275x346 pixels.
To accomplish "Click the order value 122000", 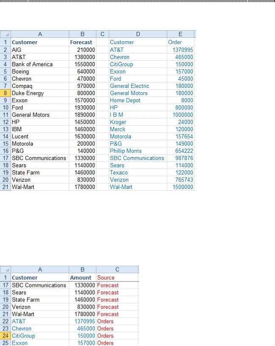I will [x=180, y=172].
